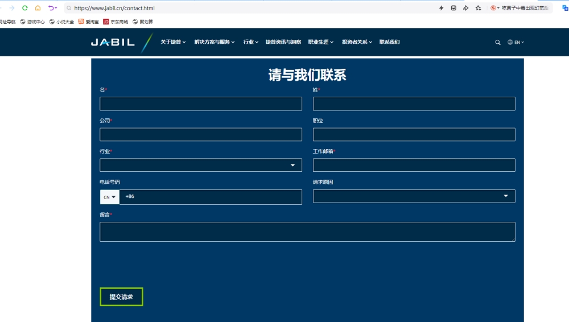Open the 网址导航 bookmark

[x=7, y=22]
